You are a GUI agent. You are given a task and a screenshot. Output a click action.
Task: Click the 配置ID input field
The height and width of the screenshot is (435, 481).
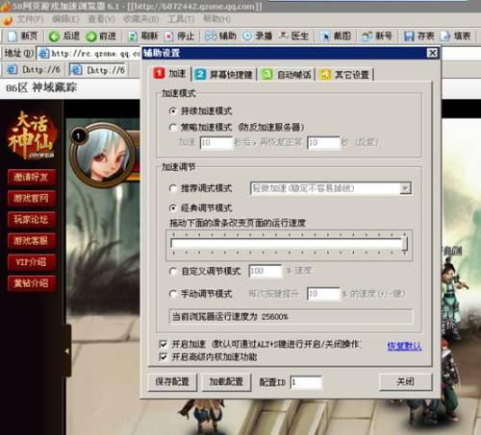coord(306,382)
